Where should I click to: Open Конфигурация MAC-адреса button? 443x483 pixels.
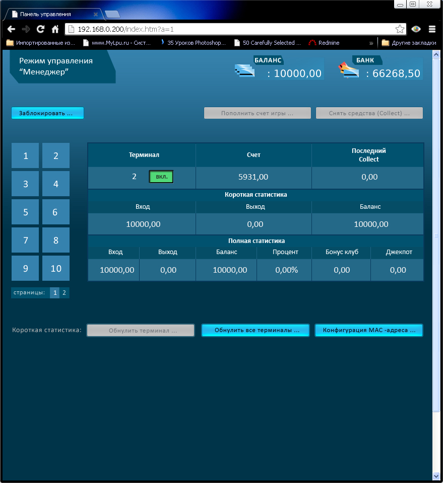click(x=369, y=331)
